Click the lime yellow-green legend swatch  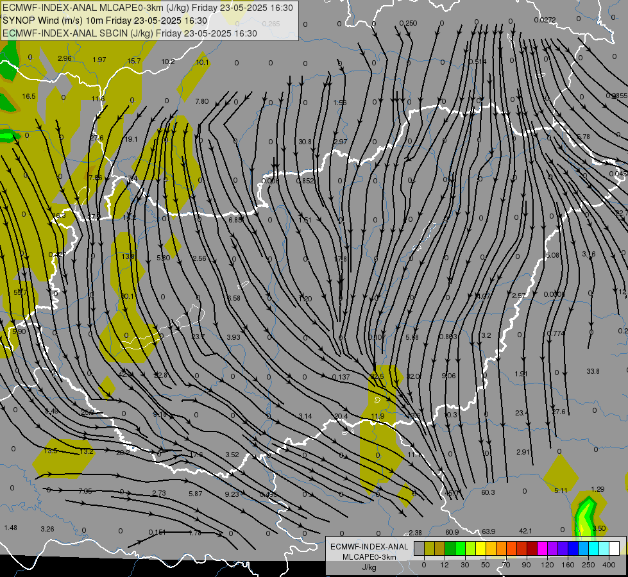pyautogui.click(x=470, y=548)
